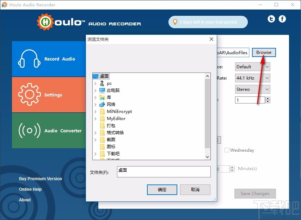Select the Record Audio headphones icon
The height and width of the screenshot is (220, 301).
29,59
